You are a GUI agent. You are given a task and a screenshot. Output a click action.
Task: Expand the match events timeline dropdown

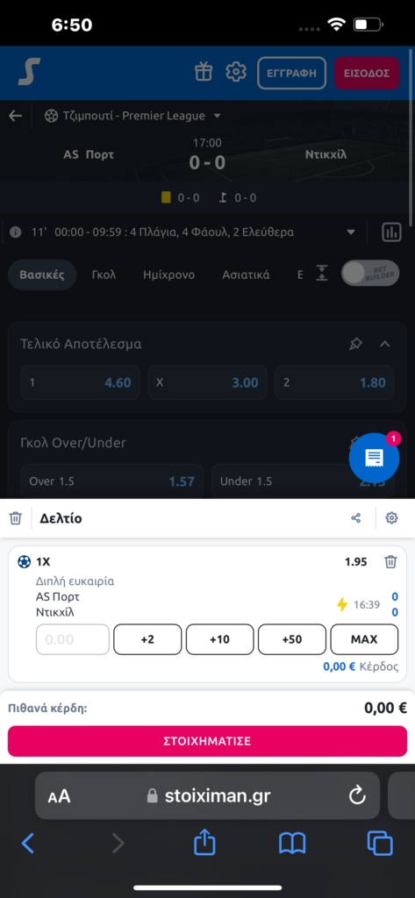tap(351, 232)
